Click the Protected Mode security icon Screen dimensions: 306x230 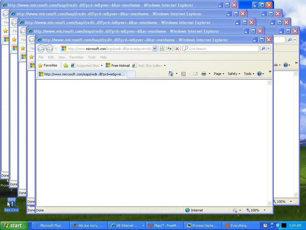pos(235,211)
